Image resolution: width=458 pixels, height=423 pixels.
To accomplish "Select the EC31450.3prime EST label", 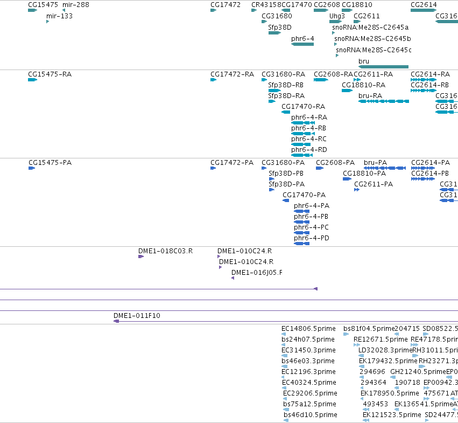I will (x=308, y=350).
